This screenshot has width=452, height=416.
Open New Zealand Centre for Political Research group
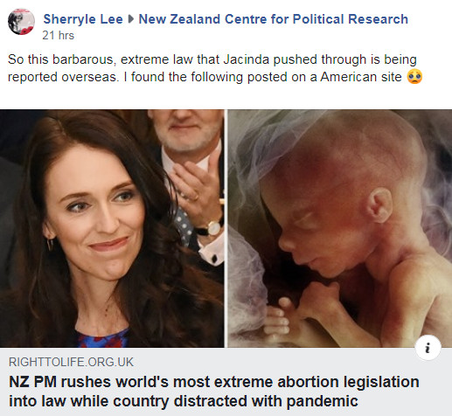tap(273, 19)
